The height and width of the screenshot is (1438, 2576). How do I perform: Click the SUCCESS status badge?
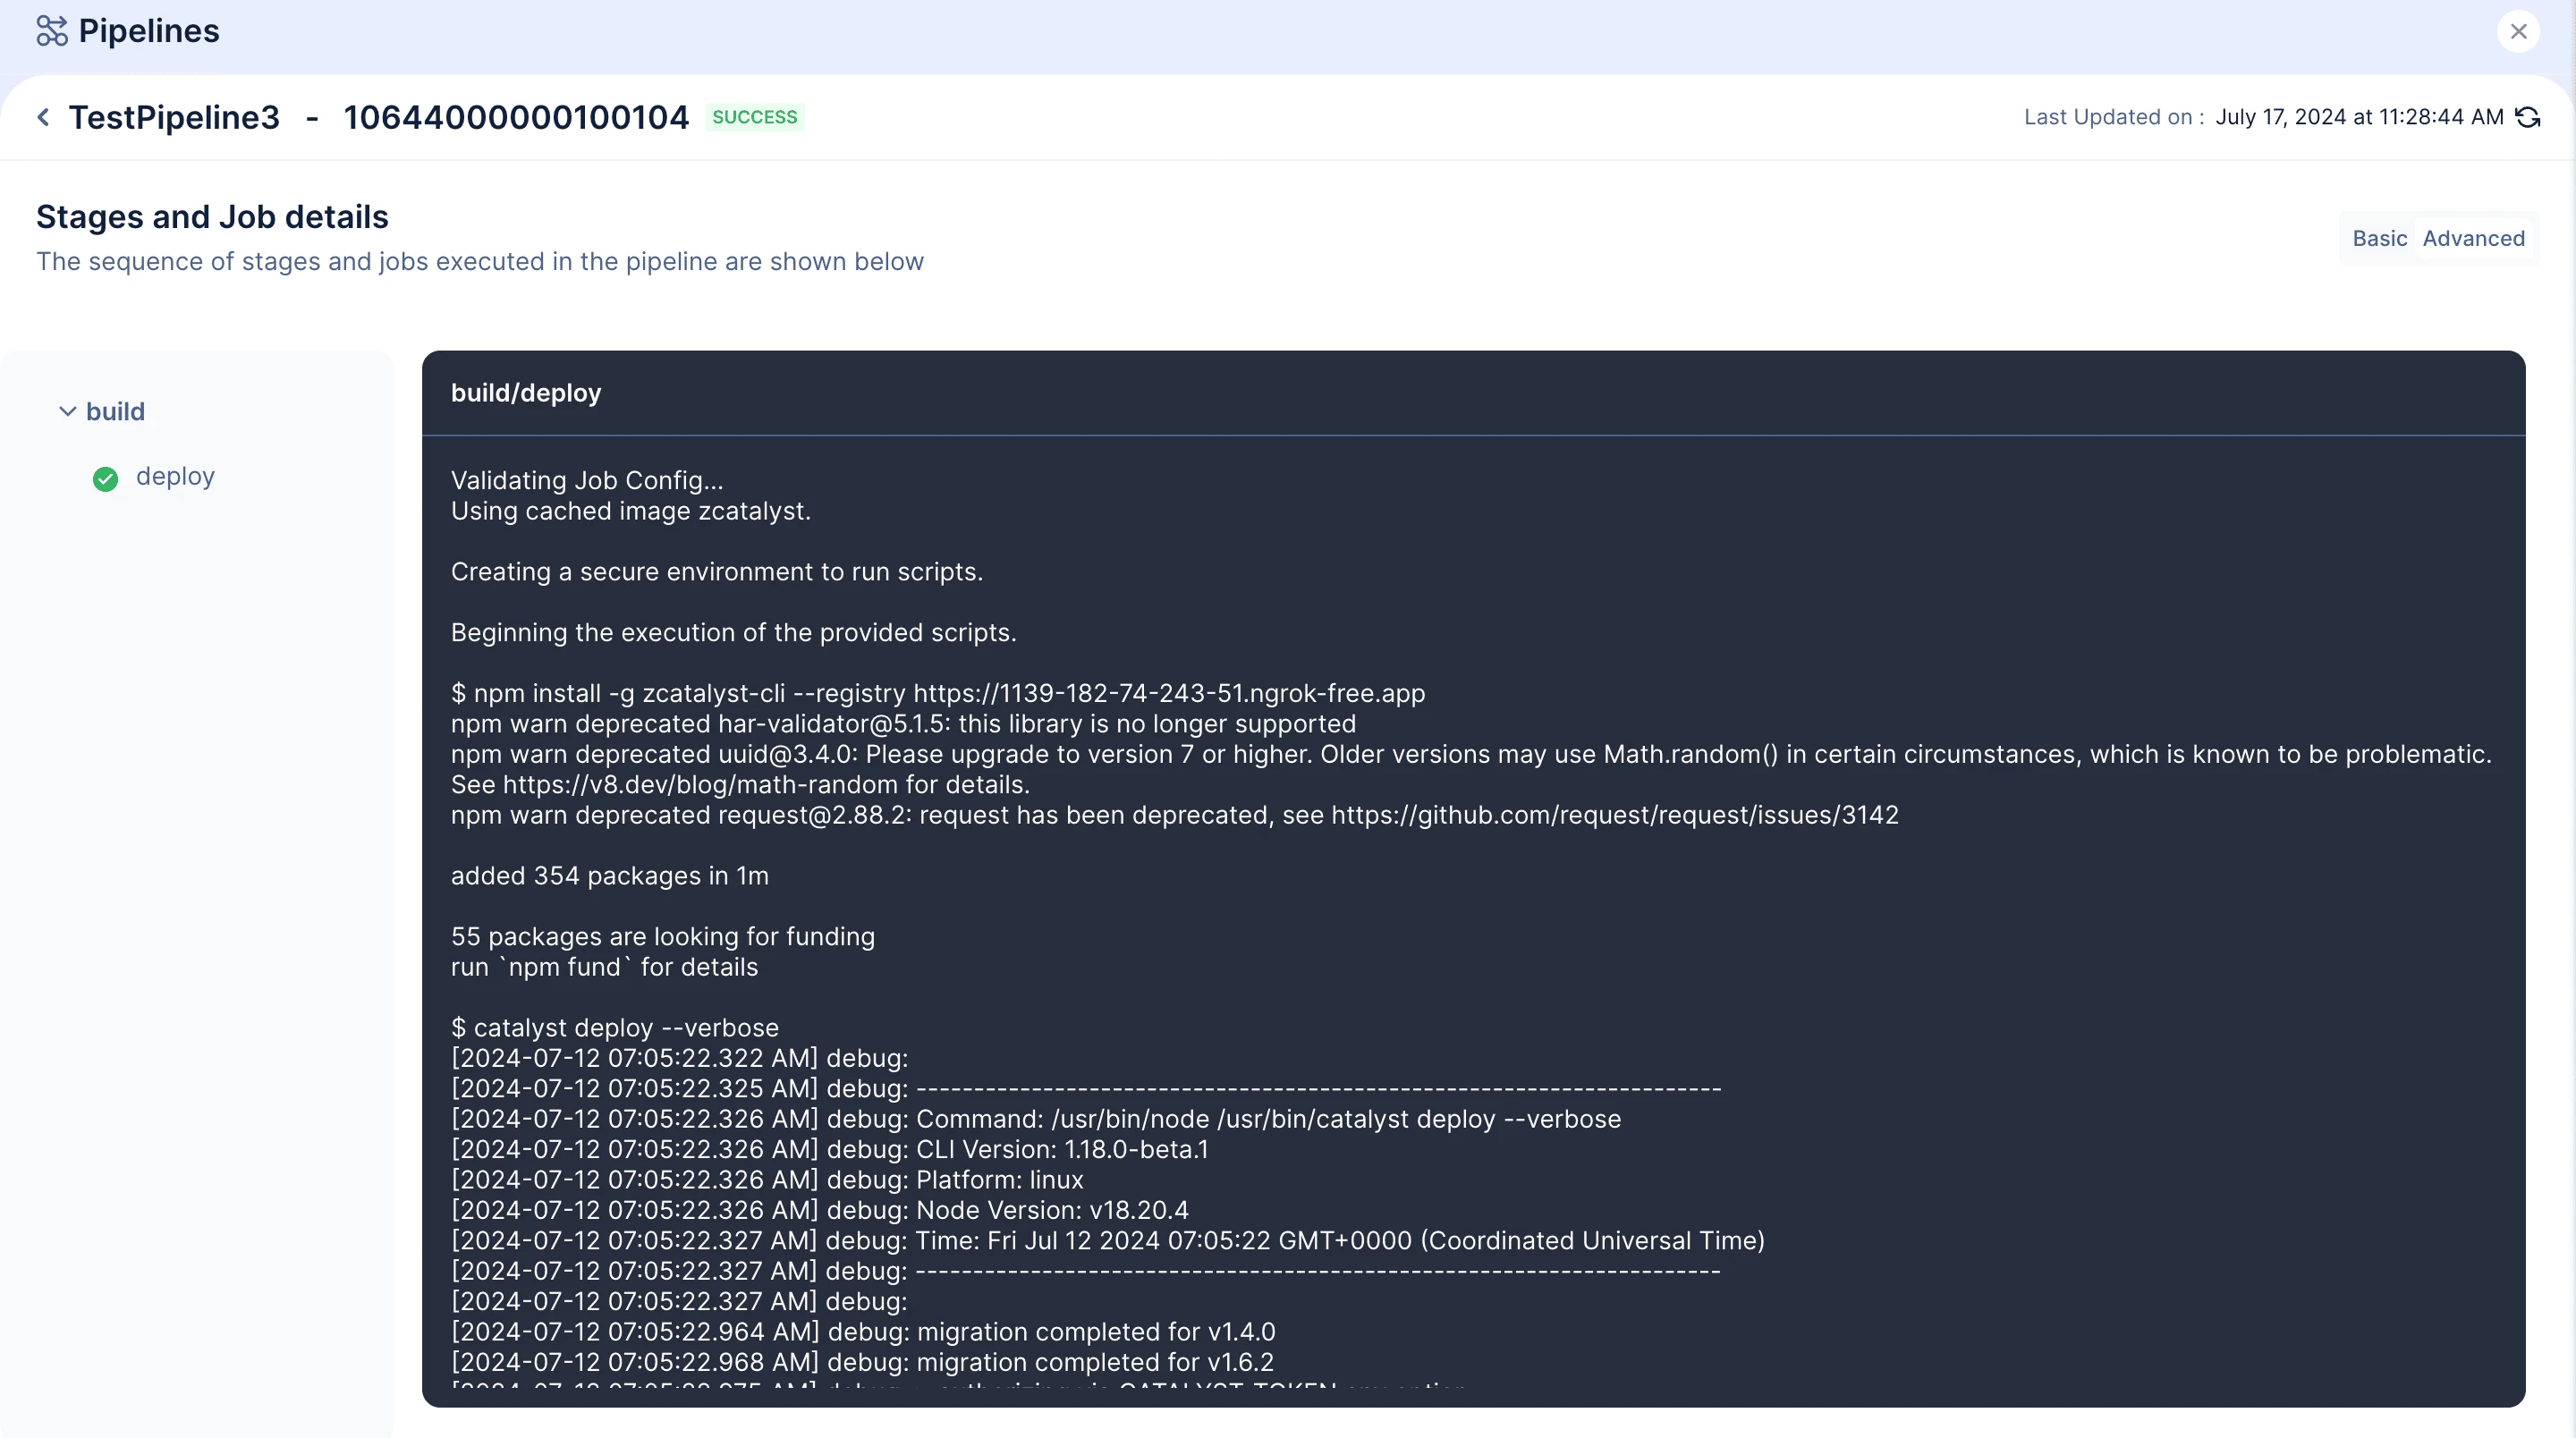tap(754, 117)
